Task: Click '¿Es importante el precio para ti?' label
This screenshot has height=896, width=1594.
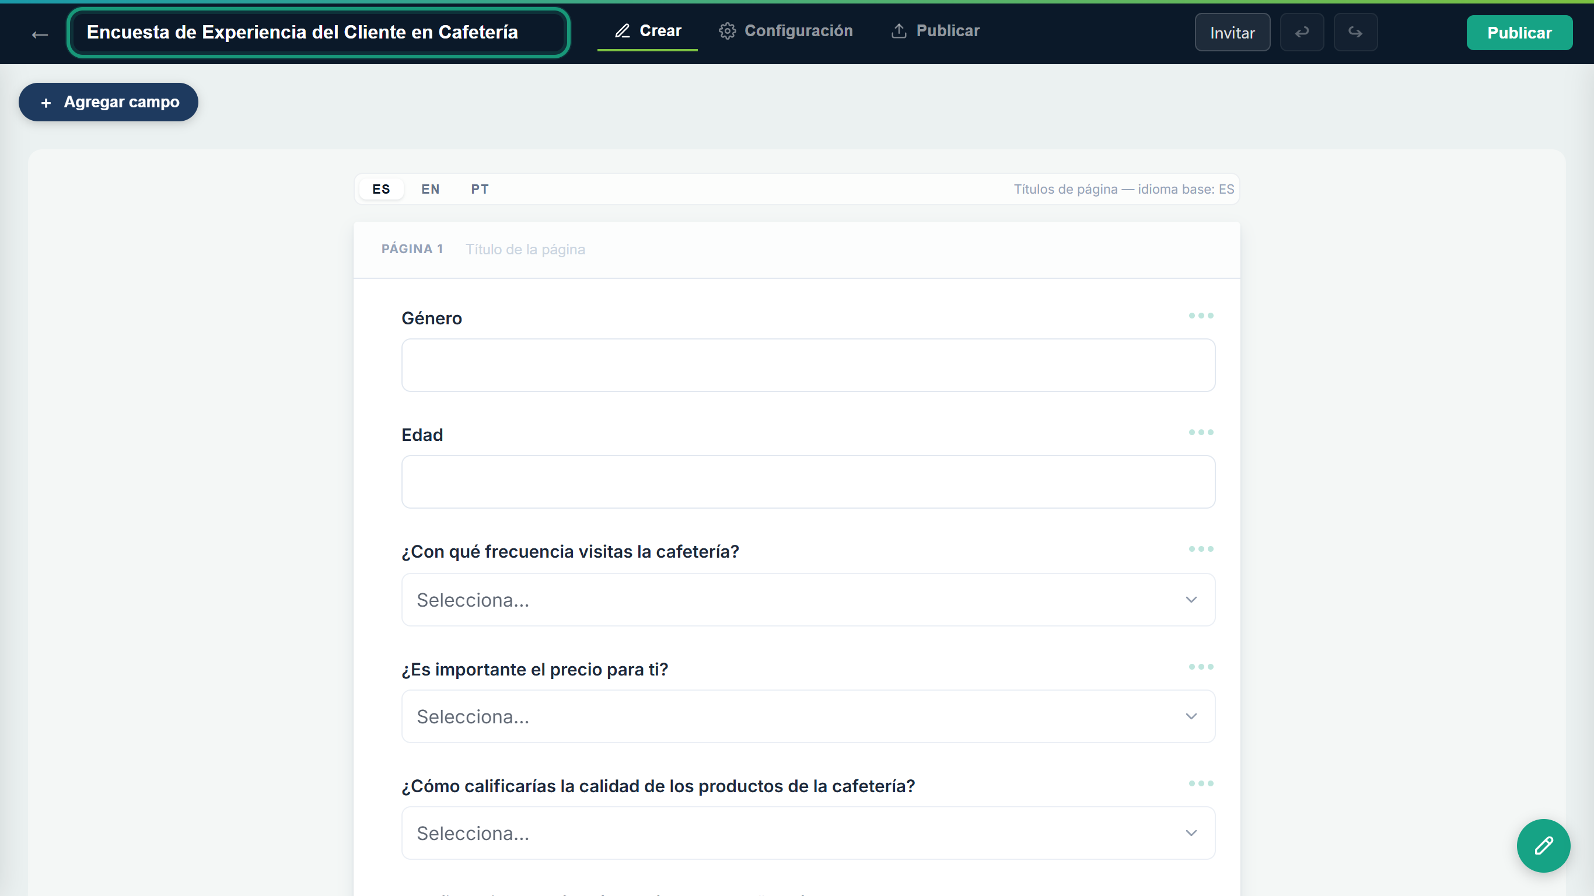Action: coord(534,670)
